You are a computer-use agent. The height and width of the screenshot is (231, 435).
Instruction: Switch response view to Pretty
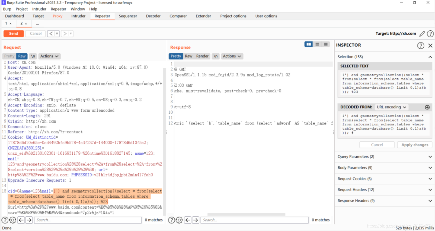[x=176, y=56]
